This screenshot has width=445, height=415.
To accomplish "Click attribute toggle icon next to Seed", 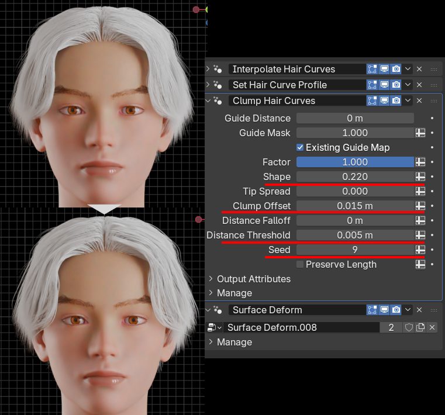I will [420, 250].
